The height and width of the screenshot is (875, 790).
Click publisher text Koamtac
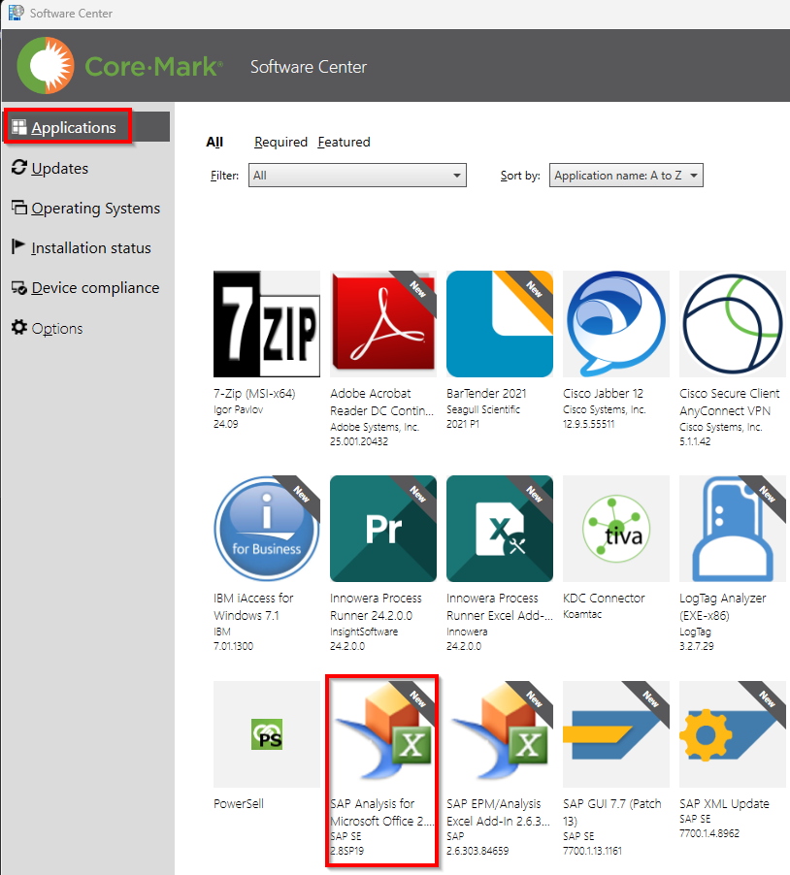point(582,614)
